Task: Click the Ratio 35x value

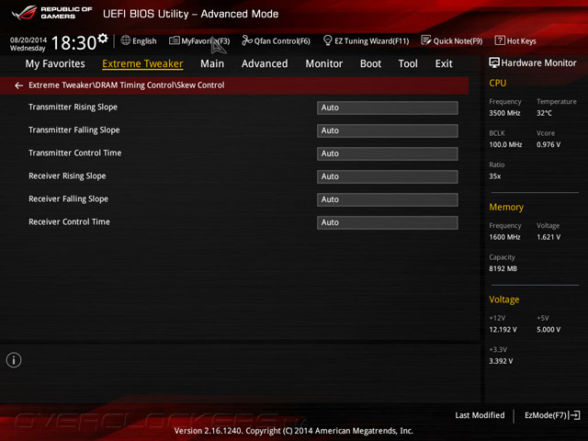Action: point(494,176)
